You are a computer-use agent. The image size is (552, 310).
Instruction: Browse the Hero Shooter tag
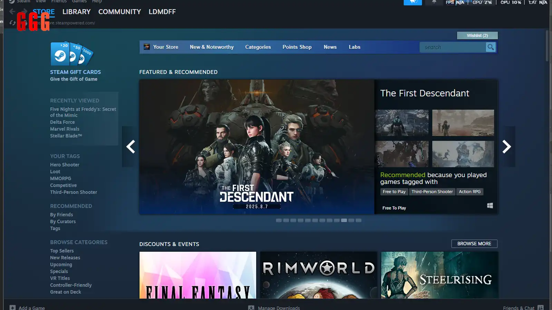pyautogui.click(x=65, y=165)
